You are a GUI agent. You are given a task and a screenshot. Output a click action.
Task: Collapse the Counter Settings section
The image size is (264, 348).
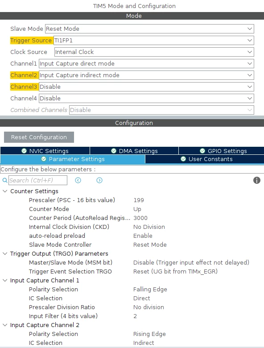click(5, 191)
